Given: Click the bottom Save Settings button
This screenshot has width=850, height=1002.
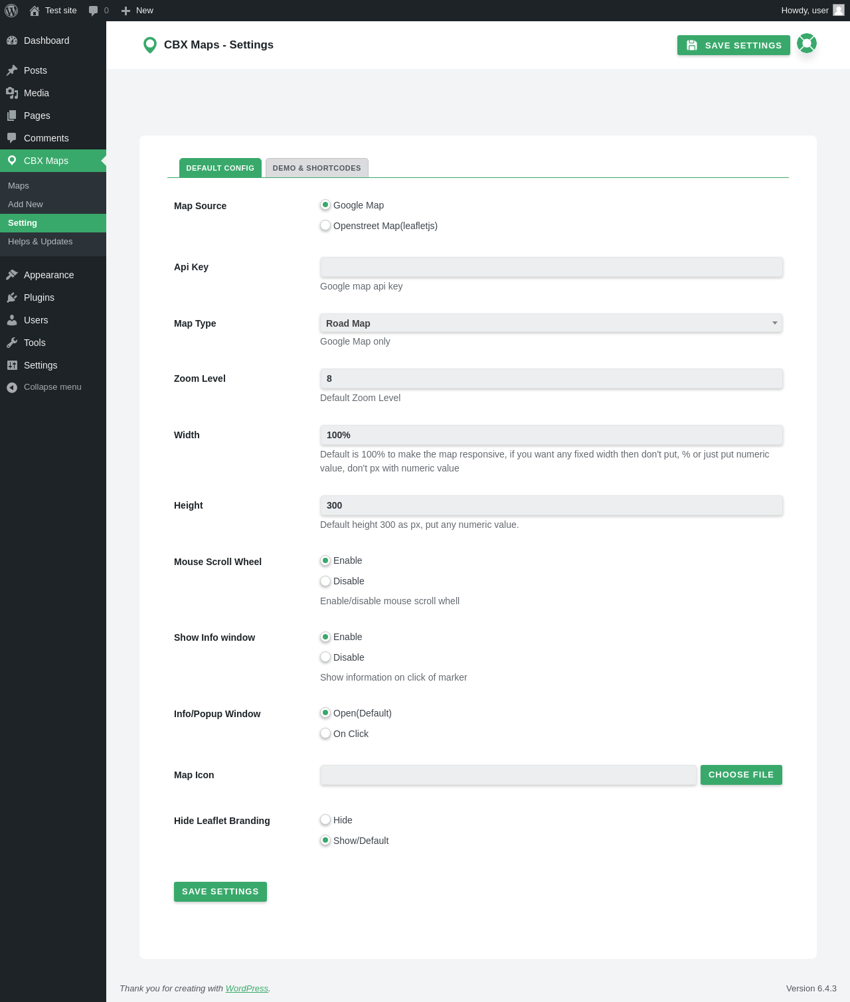Looking at the screenshot, I should (220, 892).
